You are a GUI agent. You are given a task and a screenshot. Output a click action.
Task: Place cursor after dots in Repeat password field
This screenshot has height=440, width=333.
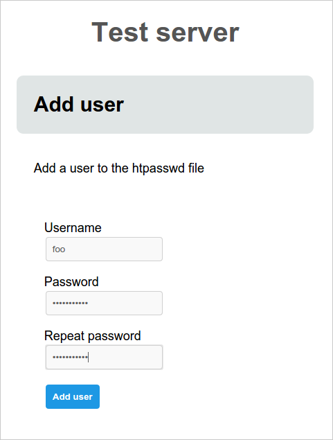(88, 358)
